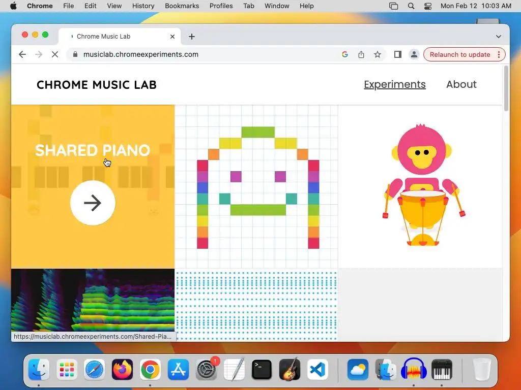Screen dimensions: 521x390
Task: Open Launchpad from the Dock
Action: tap(67, 370)
